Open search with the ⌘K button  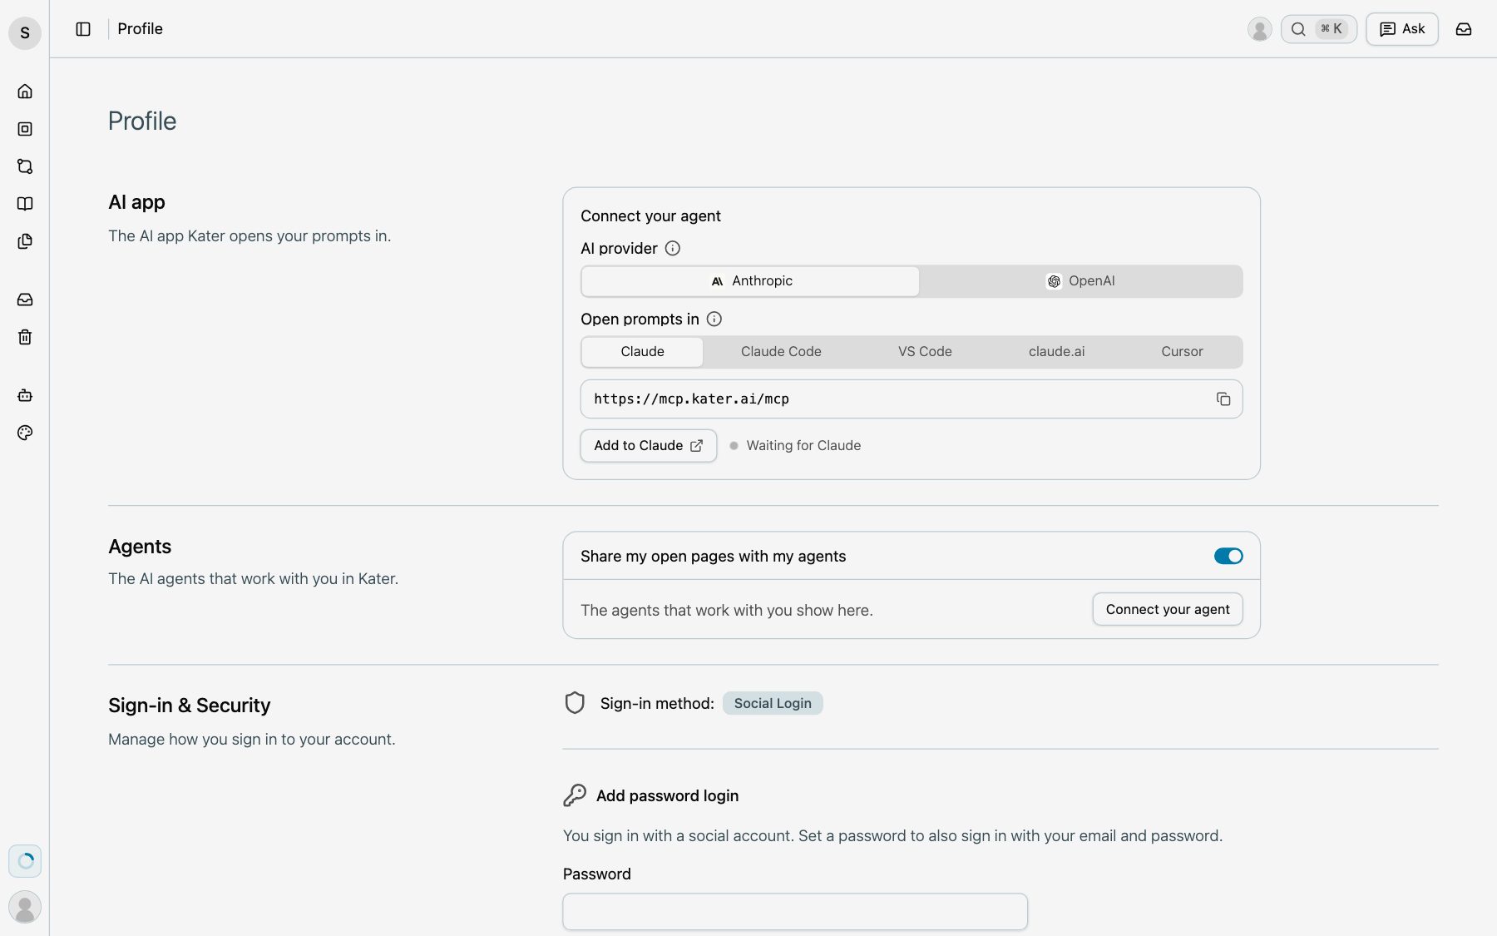pyautogui.click(x=1319, y=29)
